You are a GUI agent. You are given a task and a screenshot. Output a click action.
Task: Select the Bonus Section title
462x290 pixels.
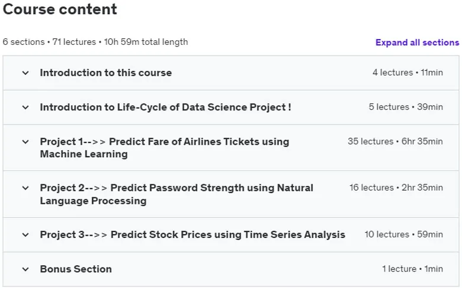coord(76,269)
